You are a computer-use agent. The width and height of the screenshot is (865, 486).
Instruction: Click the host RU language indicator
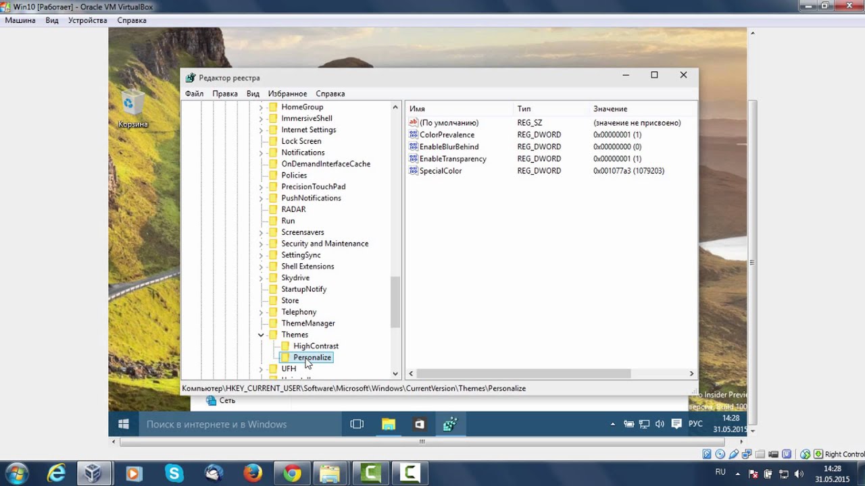720,473
